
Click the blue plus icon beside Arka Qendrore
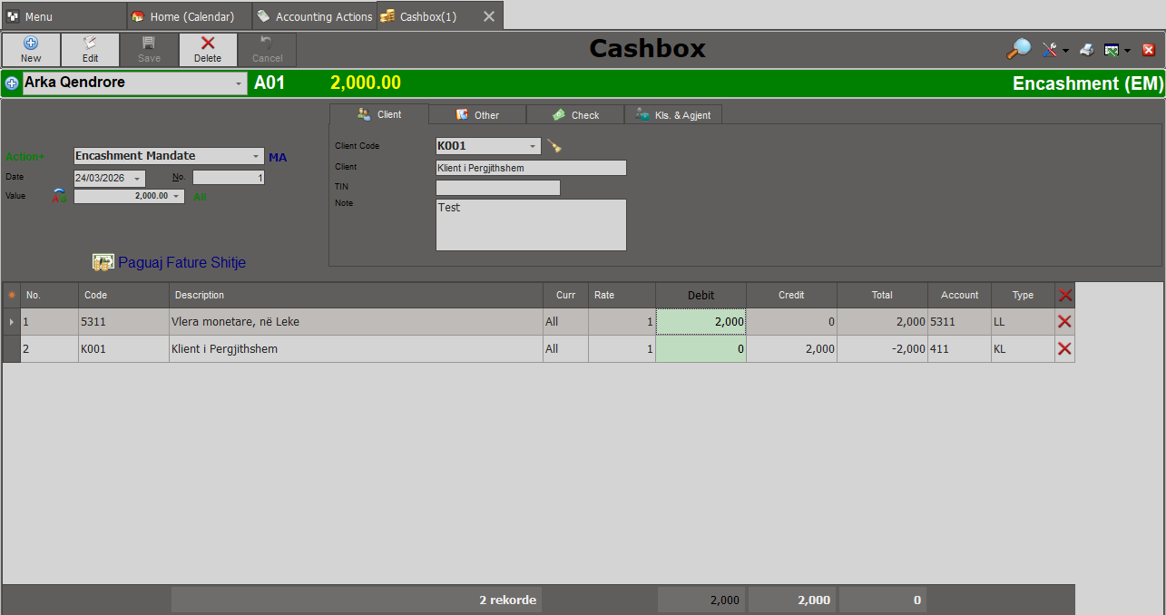[12, 83]
